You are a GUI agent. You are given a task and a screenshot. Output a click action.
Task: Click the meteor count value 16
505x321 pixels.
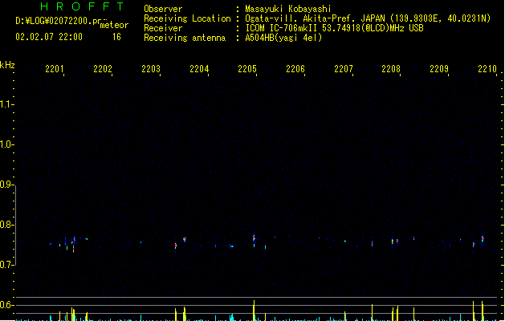(x=116, y=37)
